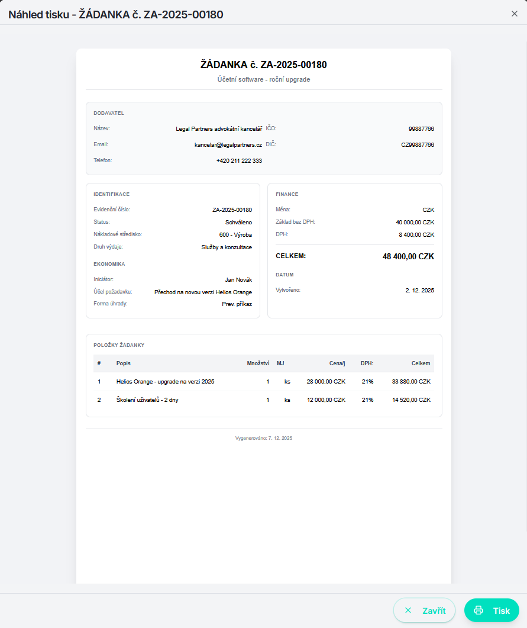Click the Celkem column header in the items table
Viewport: 527px width, 628px height.
421,363
